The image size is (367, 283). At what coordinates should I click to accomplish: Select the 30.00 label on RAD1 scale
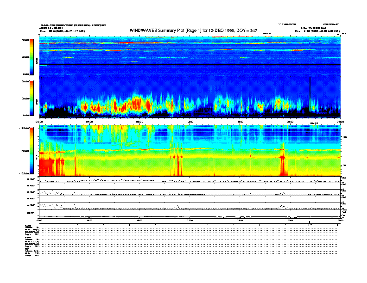(25, 98)
